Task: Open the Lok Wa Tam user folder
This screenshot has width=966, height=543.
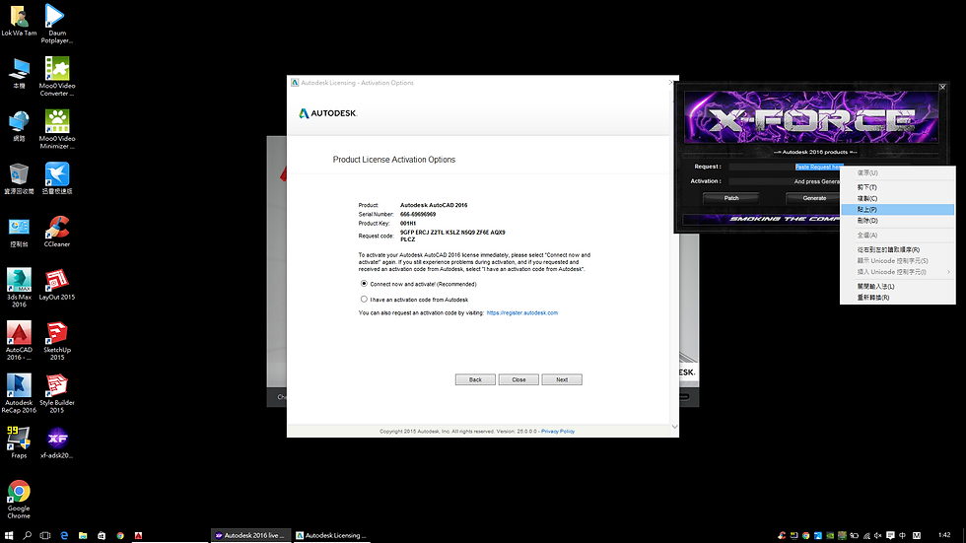Action: click(x=19, y=21)
